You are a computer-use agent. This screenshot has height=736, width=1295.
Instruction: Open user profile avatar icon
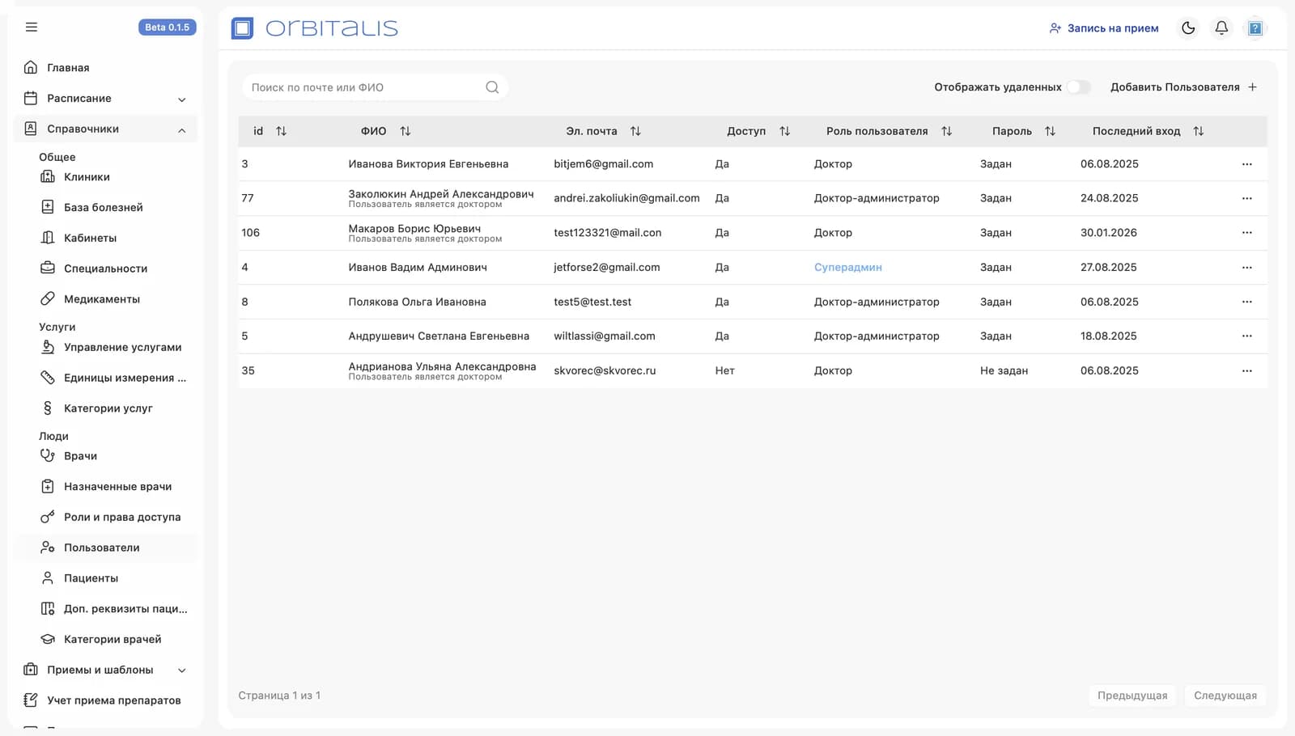(1255, 28)
